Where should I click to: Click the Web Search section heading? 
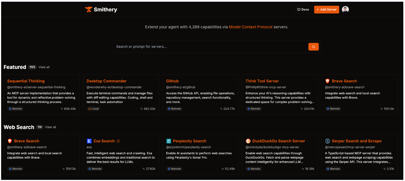click(19, 127)
